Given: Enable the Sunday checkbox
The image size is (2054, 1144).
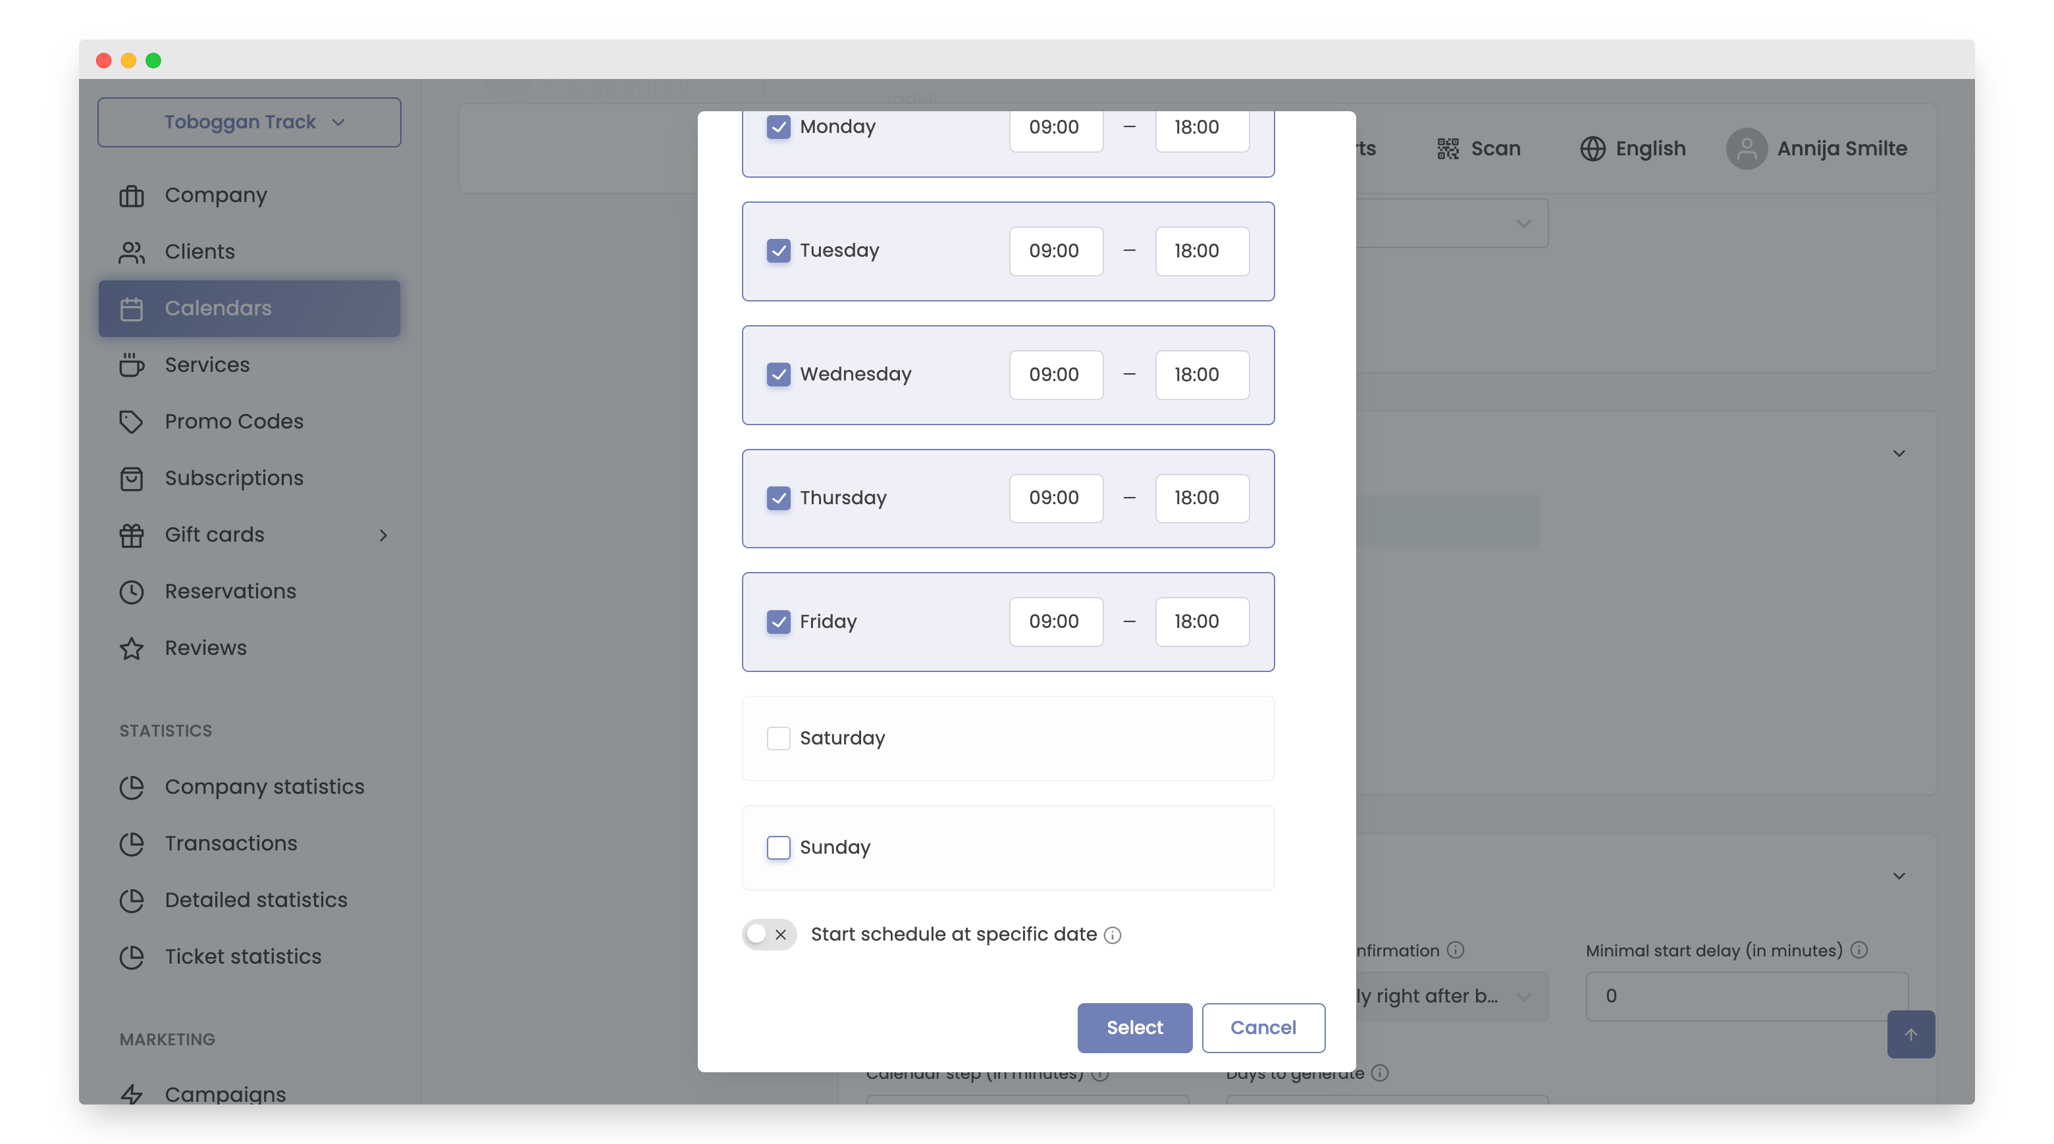Looking at the screenshot, I should coord(778,847).
